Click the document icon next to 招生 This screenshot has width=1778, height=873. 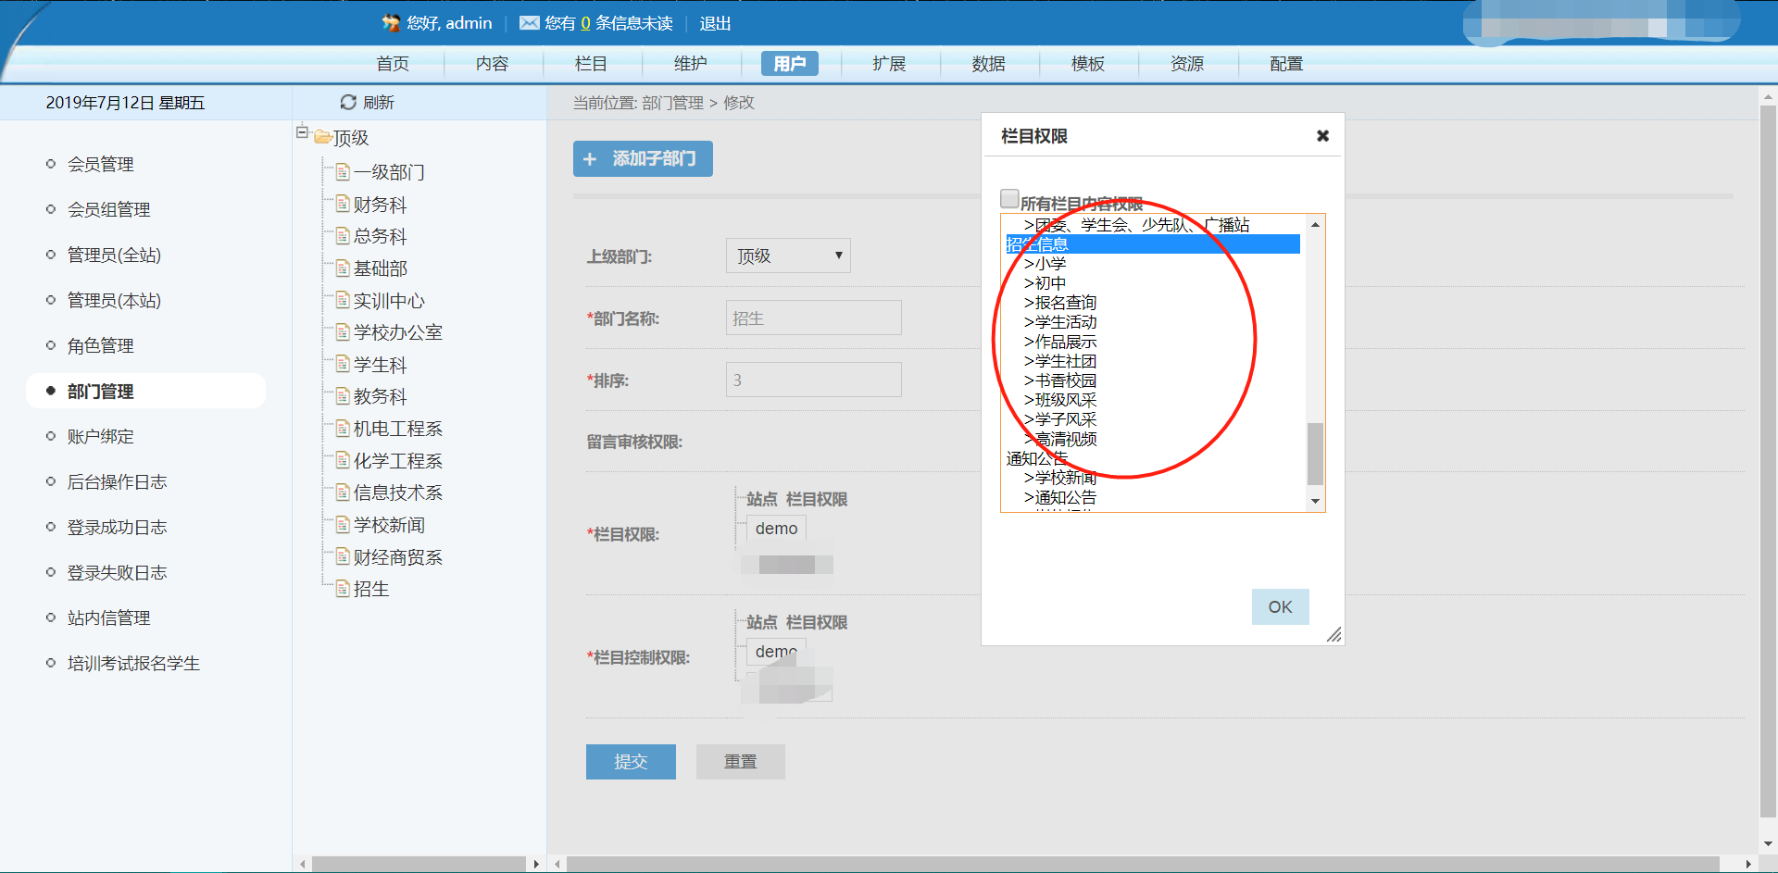coord(343,588)
